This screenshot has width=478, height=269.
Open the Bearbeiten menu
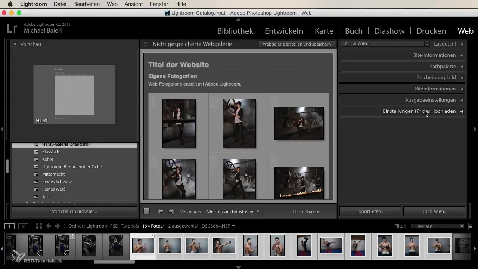coord(86,4)
